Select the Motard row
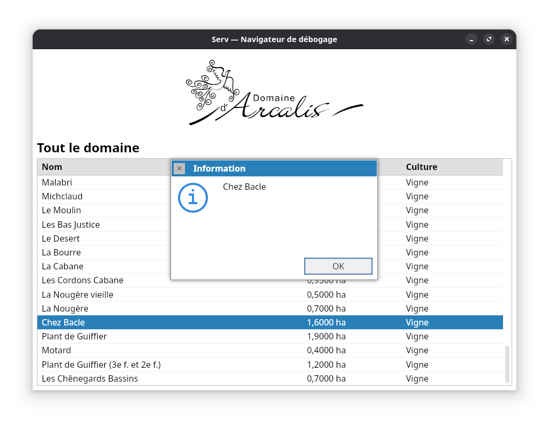This screenshot has width=549, height=426. tap(270, 351)
